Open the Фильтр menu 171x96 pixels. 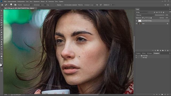tap(42, 2)
